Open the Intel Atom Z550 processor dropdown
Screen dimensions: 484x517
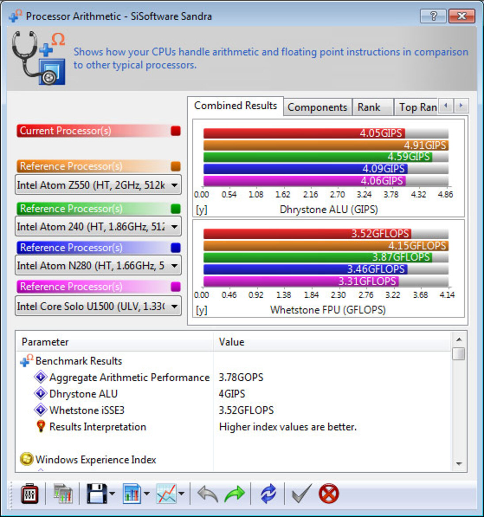98,185
